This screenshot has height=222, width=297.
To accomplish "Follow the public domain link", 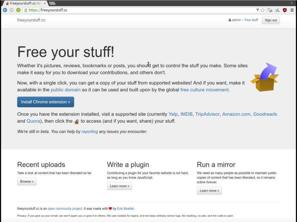I will (66, 90).
